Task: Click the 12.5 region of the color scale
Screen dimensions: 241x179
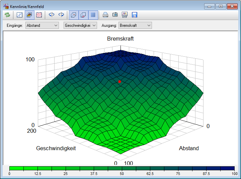Action: 37,174
